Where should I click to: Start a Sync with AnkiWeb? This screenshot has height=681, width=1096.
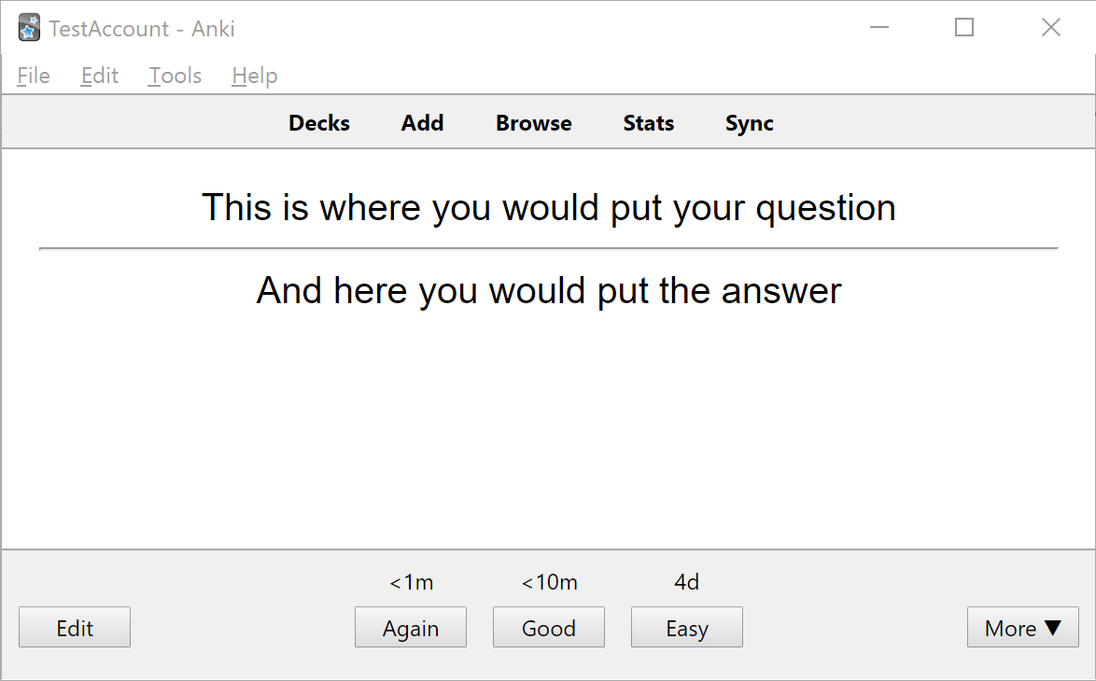(749, 122)
